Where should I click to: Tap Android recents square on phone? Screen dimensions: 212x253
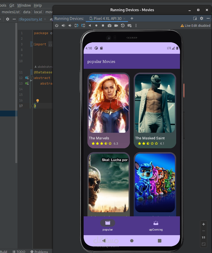coord(160,241)
